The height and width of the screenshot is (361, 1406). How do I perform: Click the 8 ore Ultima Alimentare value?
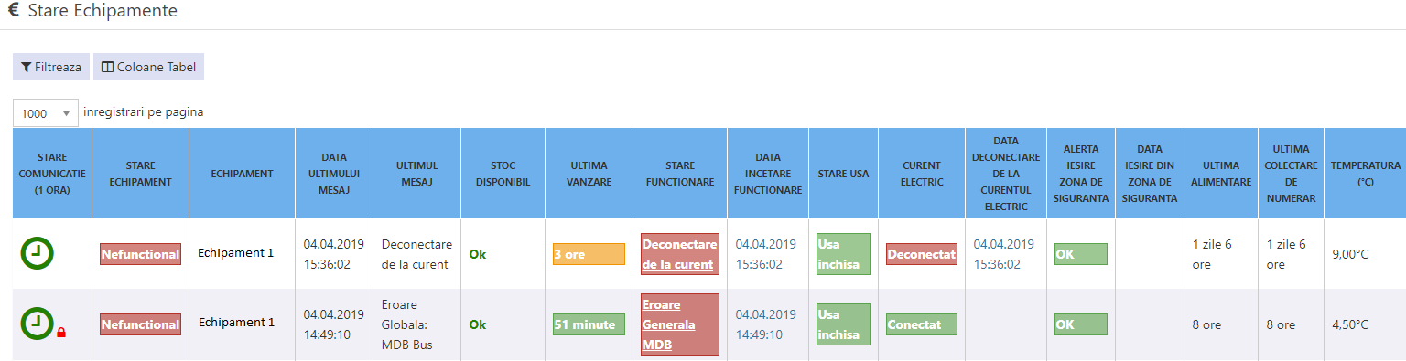click(x=1207, y=324)
